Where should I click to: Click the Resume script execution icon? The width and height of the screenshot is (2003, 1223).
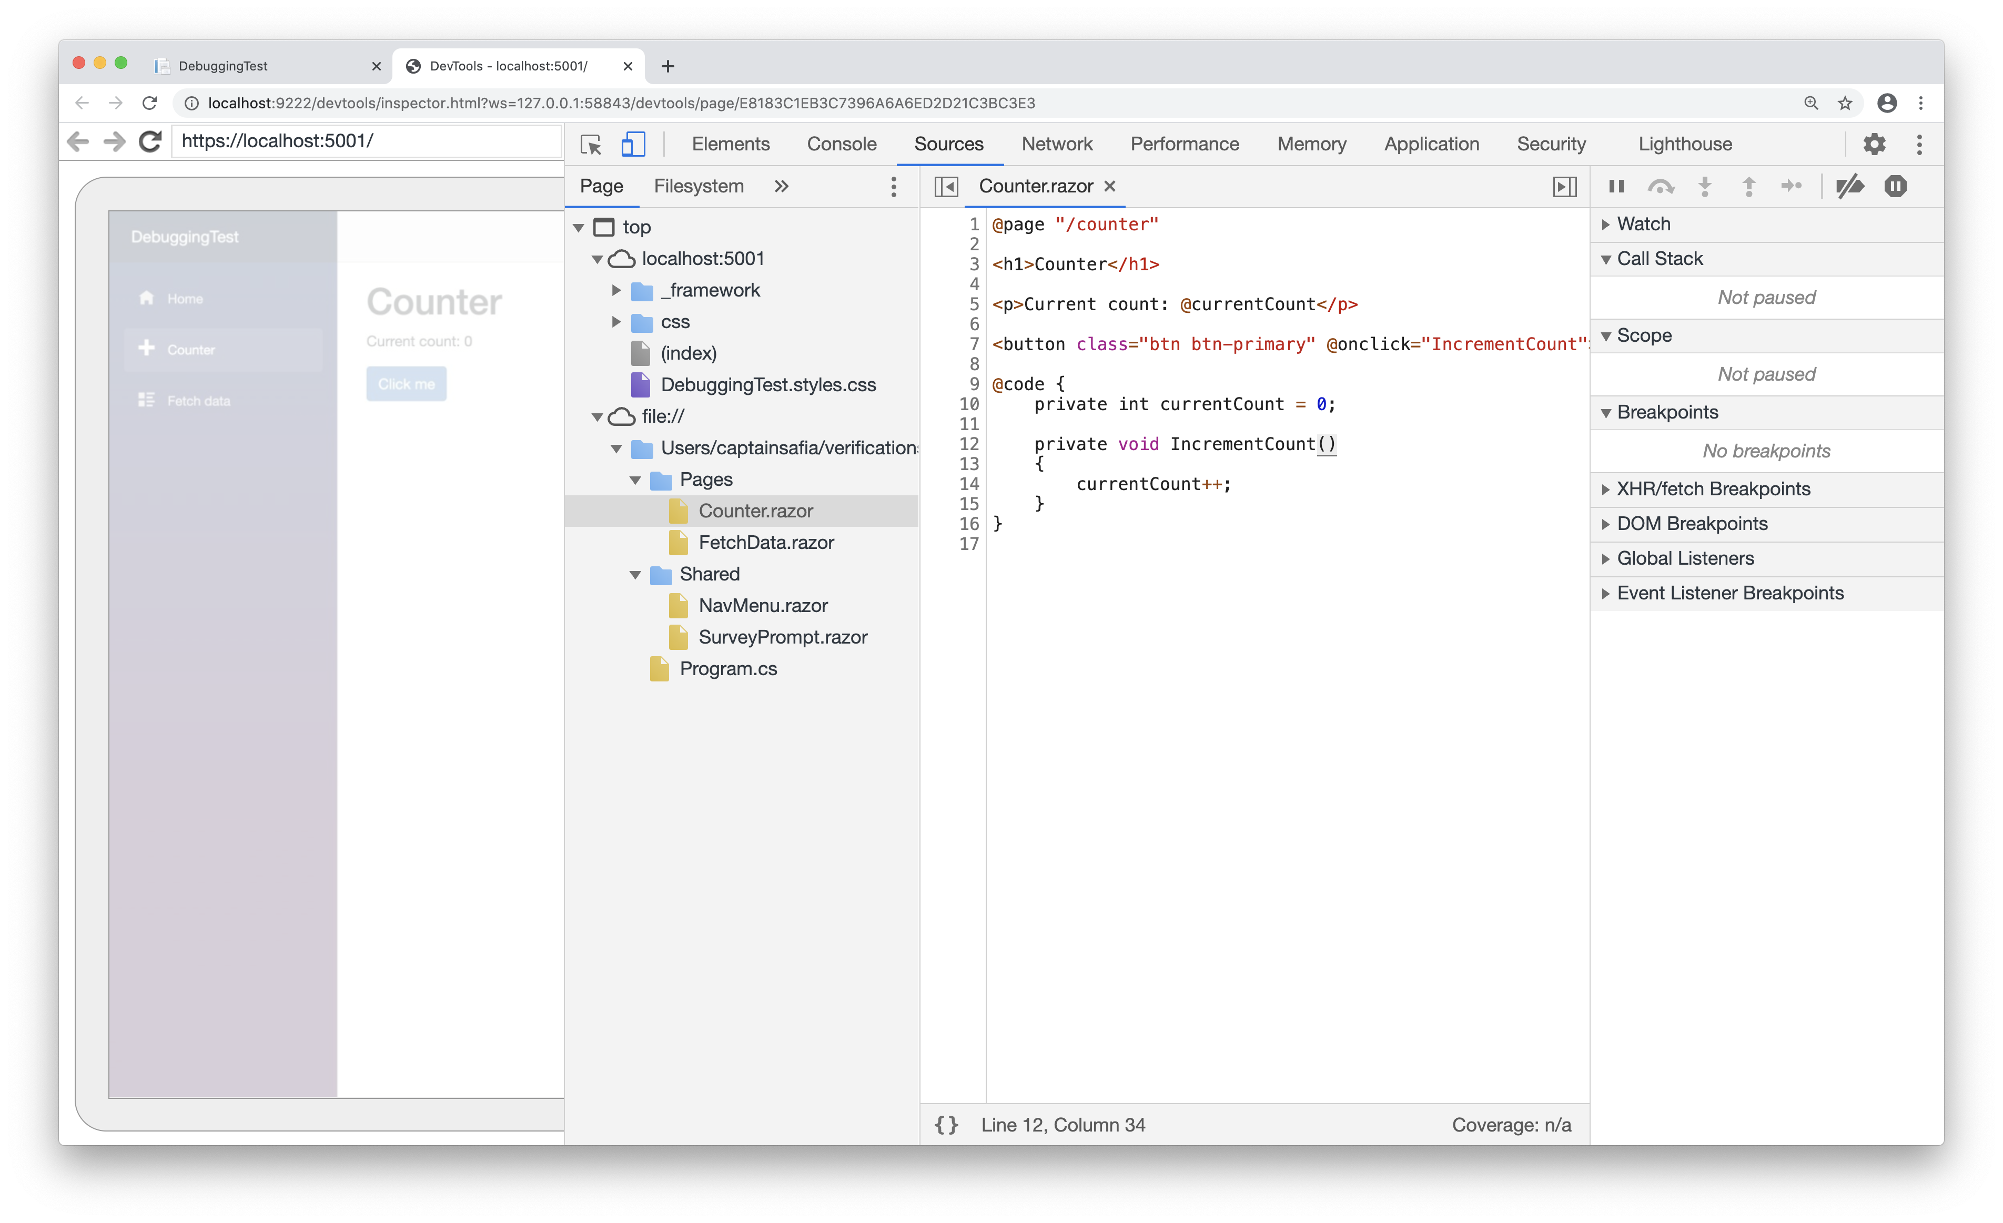point(1616,186)
